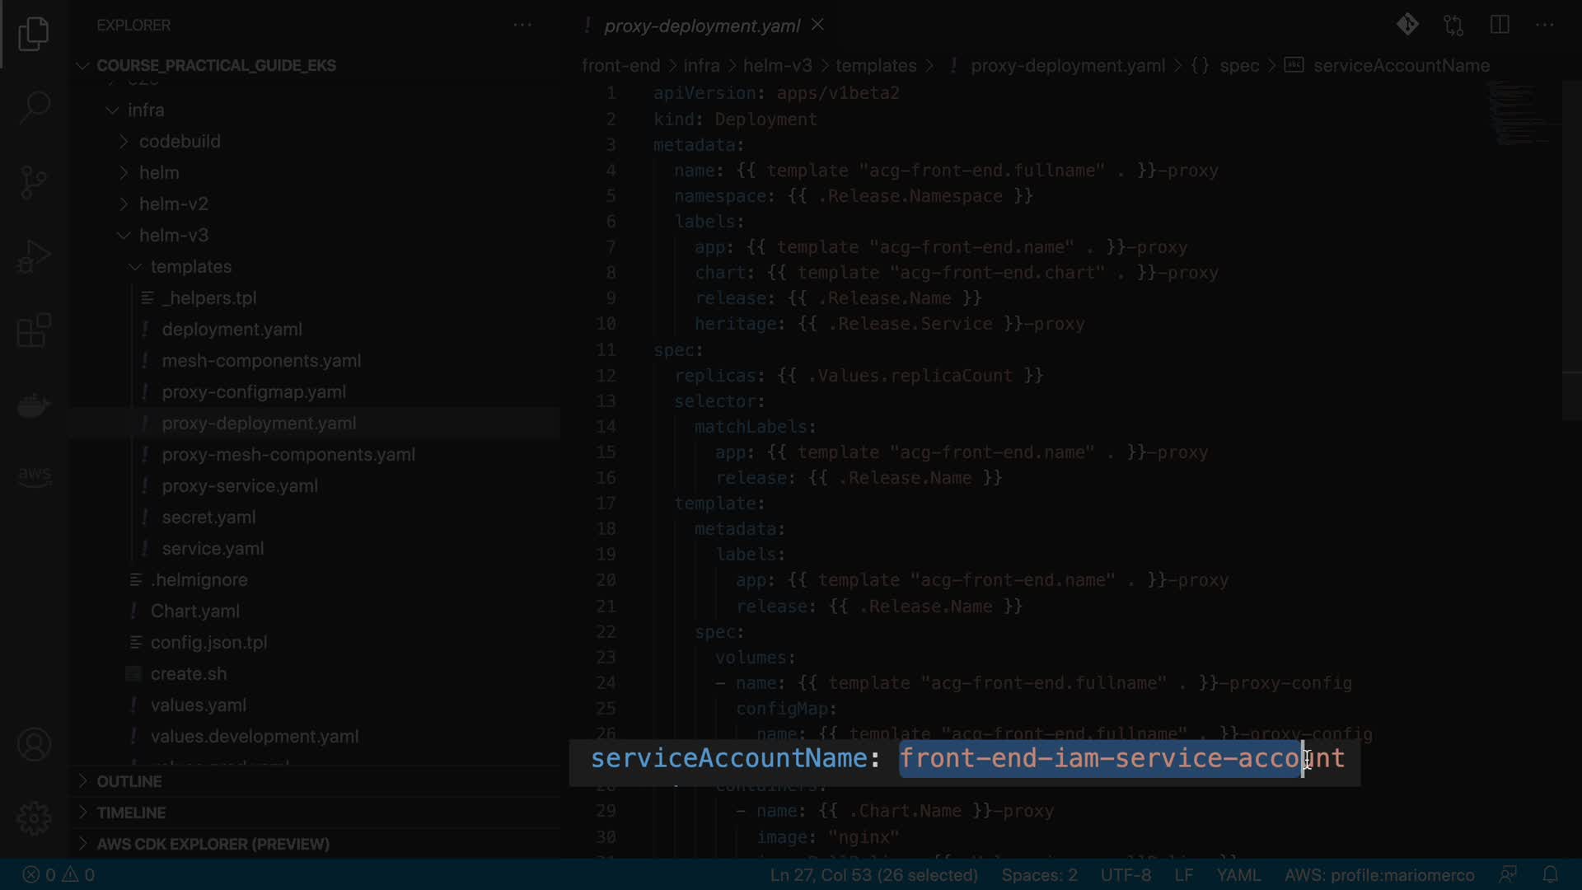The height and width of the screenshot is (890, 1582).
Task: Click the YAML language mode button
Action: click(x=1238, y=874)
